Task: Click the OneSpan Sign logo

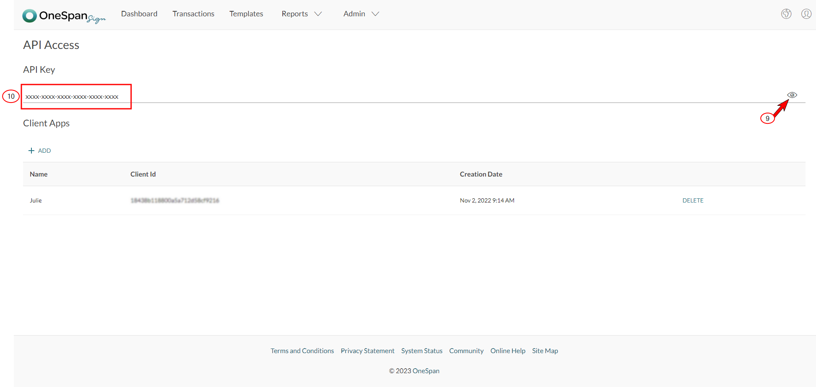Action: (x=64, y=16)
